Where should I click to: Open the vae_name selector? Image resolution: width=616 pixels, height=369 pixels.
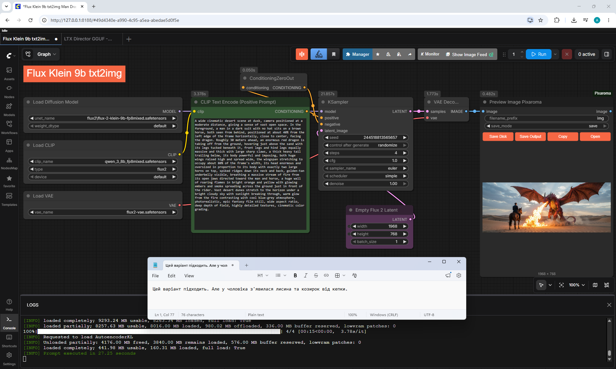pos(103,212)
